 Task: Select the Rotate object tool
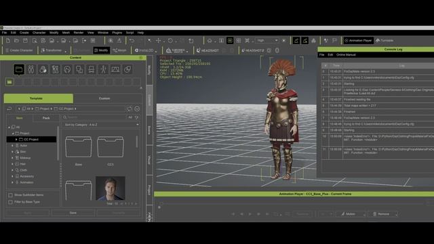[x=170, y=41]
